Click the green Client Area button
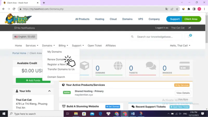This screenshot has height=117, width=208. [192, 19]
